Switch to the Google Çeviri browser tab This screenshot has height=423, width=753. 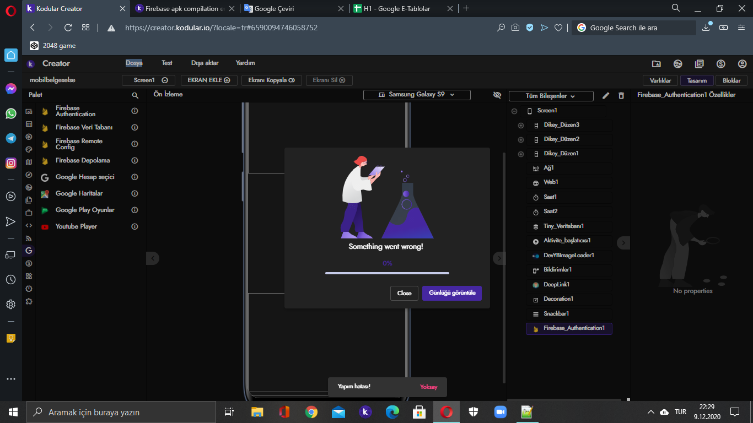point(295,9)
